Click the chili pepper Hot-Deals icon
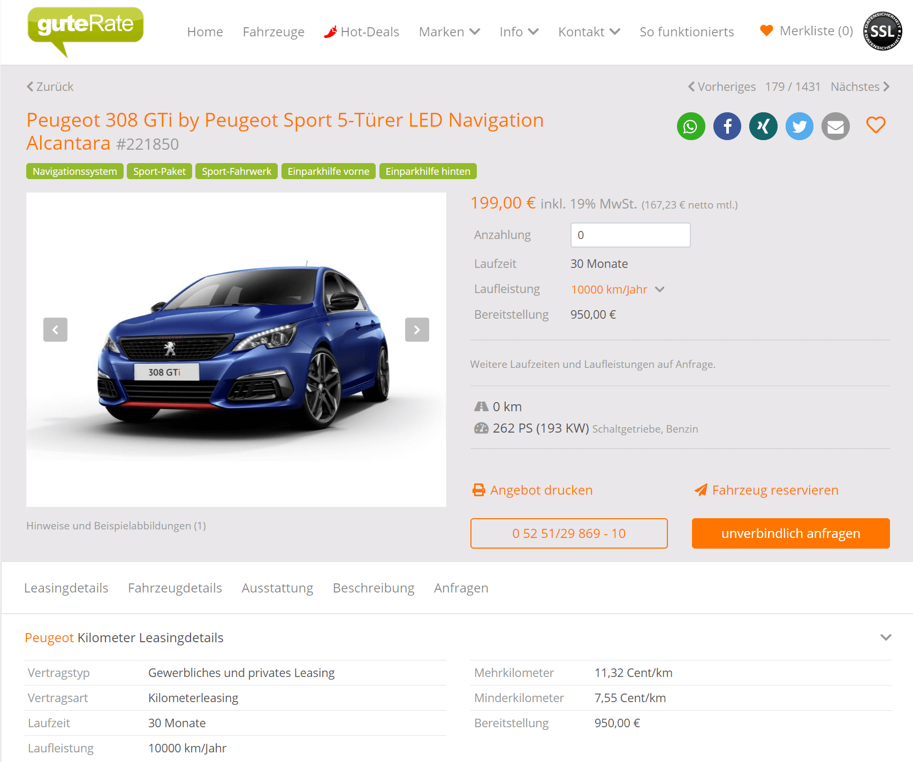The width and height of the screenshot is (913, 762). (x=330, y=32)
